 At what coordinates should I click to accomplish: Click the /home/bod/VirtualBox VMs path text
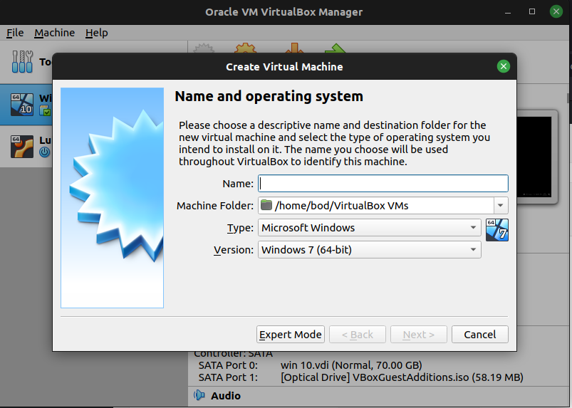341,206
